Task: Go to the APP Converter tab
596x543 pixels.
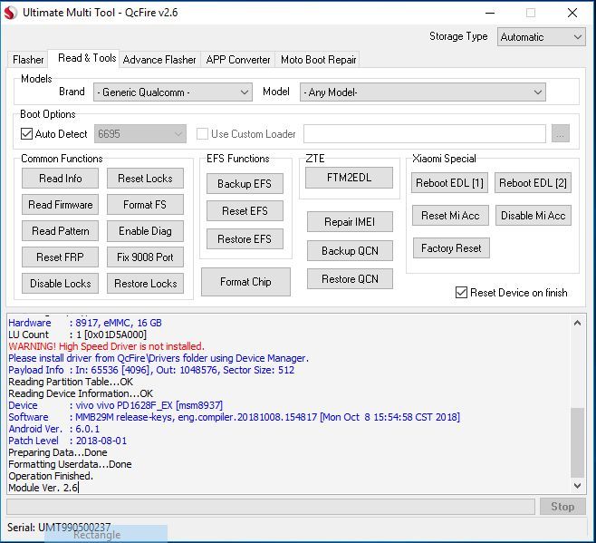Action: pyautogui.click(x=238, y=60)
